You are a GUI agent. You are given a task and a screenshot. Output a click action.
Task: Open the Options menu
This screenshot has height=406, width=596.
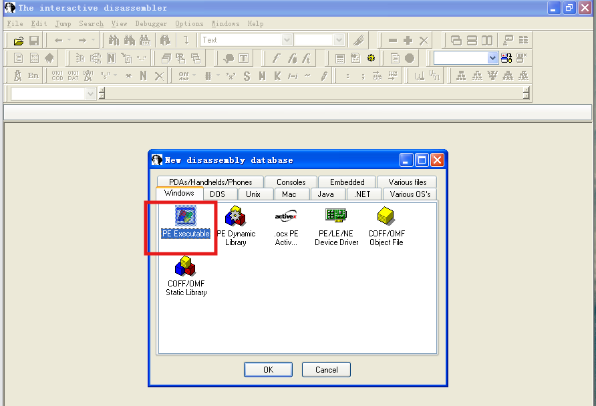pos(189,23)
